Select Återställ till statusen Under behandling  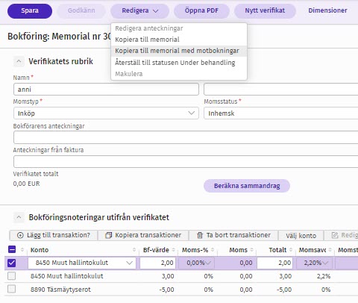click(x=175, y=63)
